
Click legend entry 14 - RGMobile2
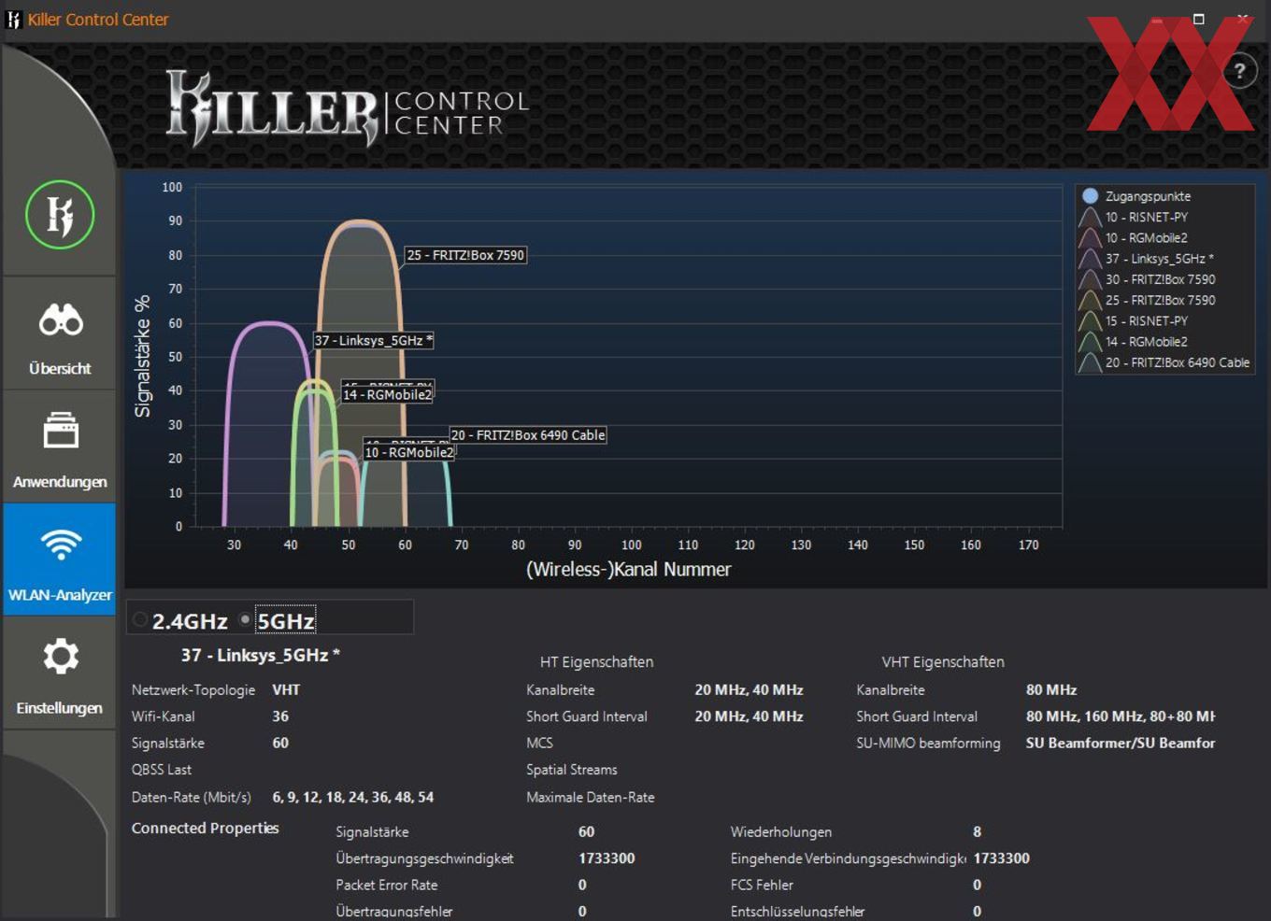pyautogui.click(x=1146, y=342)
